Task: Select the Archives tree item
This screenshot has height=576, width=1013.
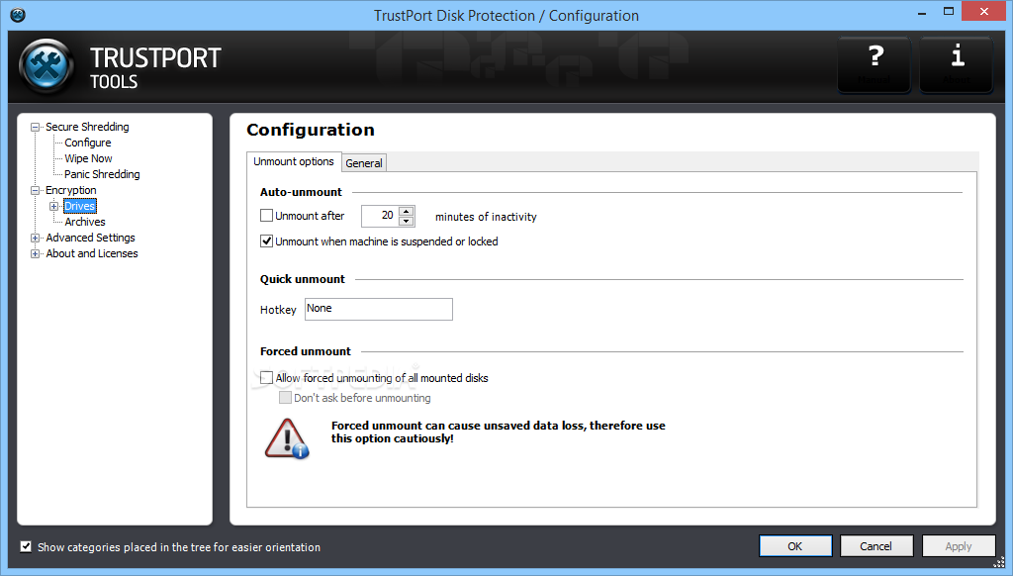Action: pyautogui.click(x=85, y=222)
